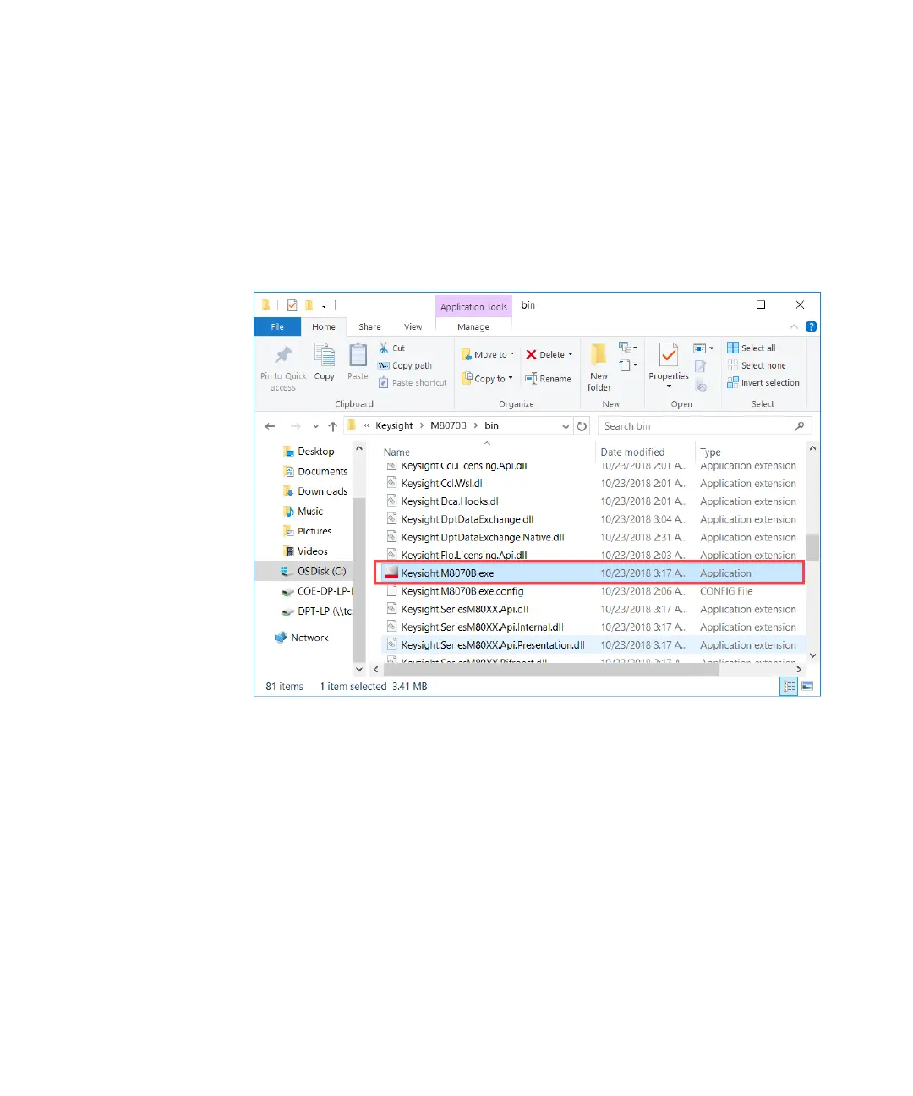Screen dimensions: 913x1096
Task: Open Network in navigation pane
Action: tap(302, 638)
